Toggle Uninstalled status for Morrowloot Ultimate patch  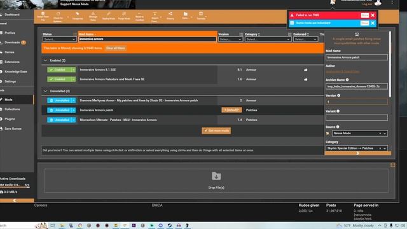pos(59,120)
